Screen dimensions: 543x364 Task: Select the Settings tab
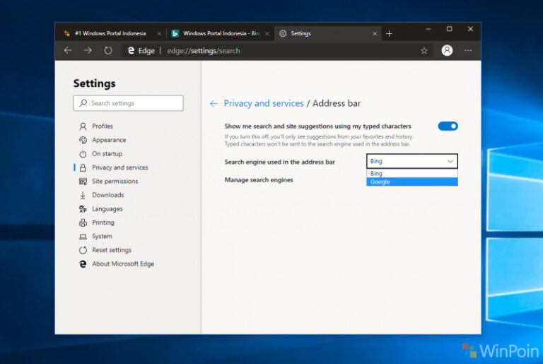point(328,33)
